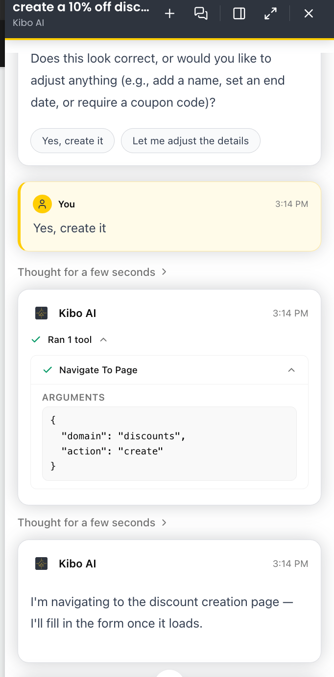Click the green checkmark next to Navigate To Page
Screen dimensions: 334x677
point(48,370)
